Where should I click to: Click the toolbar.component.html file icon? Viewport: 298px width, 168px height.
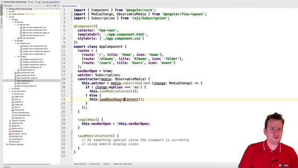coord(21,62)
